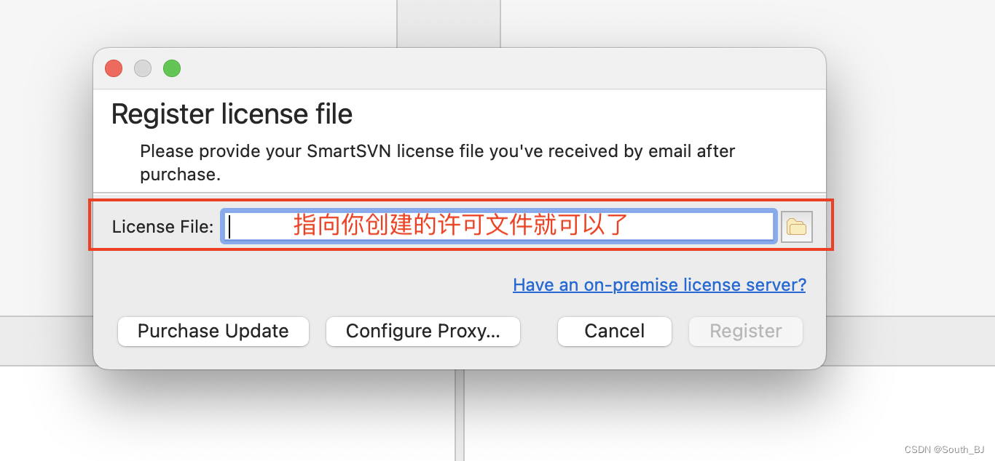The height and width of the screenshot is (461, 995).
Task: Click the 'License File:' label
Action: [x=162, y=227]
